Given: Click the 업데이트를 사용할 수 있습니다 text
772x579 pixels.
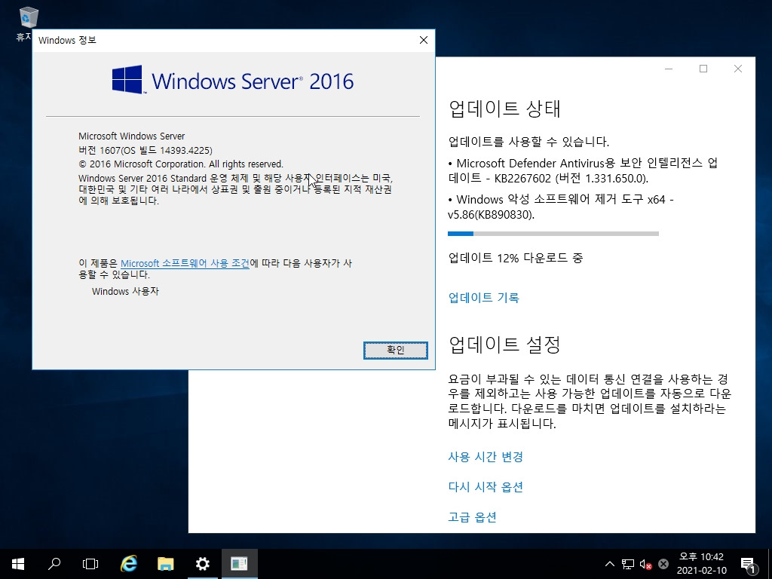Looking at the screenshot, I should coord(528,142).
